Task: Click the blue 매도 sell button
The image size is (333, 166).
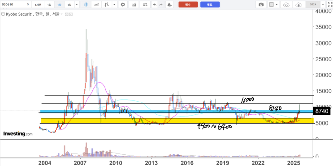Action: pos(210,4)
